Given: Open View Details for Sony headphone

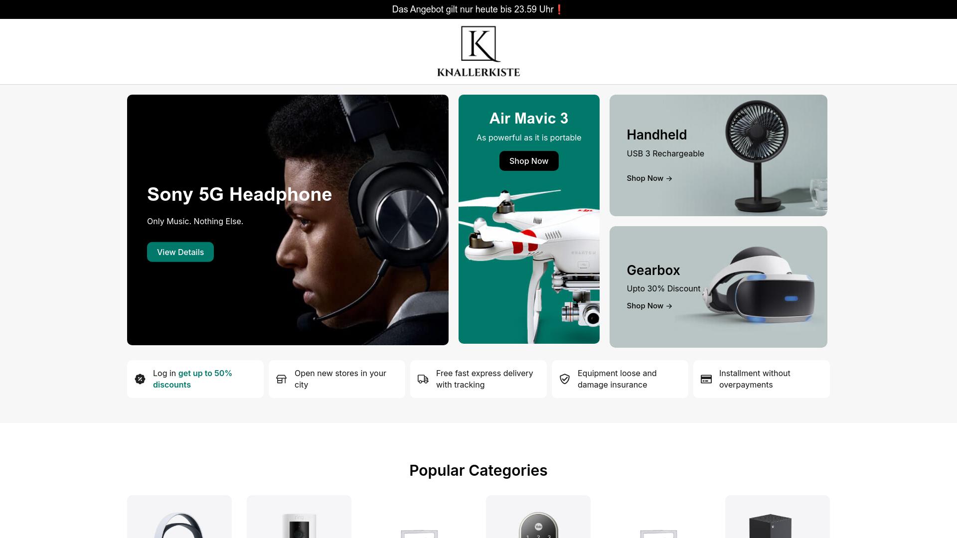Looking at the screenshot, I should 180,252.
